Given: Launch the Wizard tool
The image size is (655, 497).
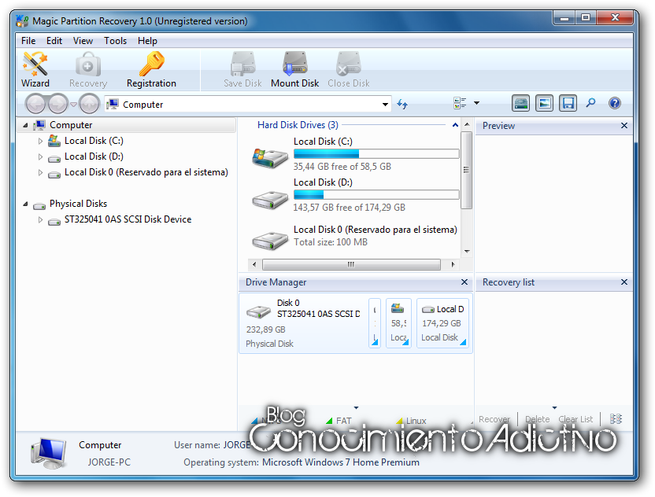Looking at the screenshot, I should [x=35, y=70].
